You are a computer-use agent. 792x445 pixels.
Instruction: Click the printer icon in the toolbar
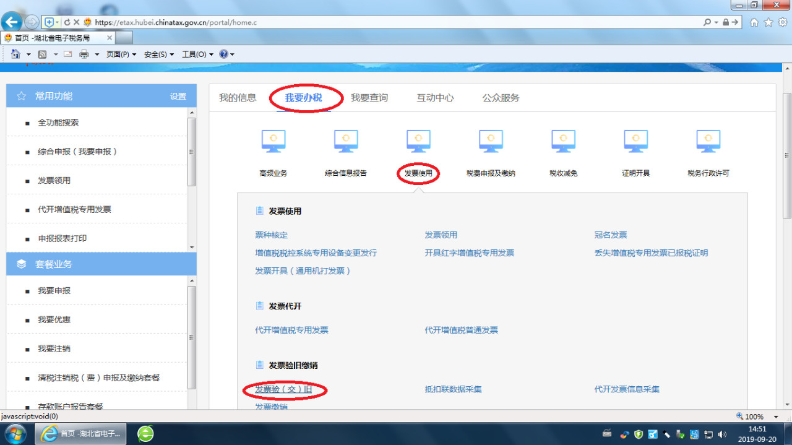pos(84,54)
